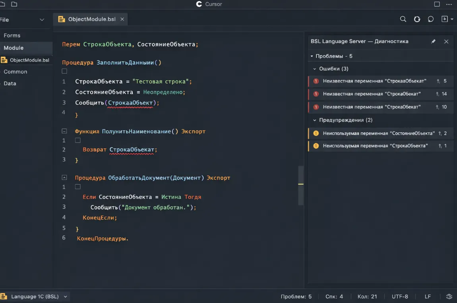Screen dimensions: 457x303
Task: Click the yellow warning badge for СостояниеОбьекта
Action: click(316, 133)
